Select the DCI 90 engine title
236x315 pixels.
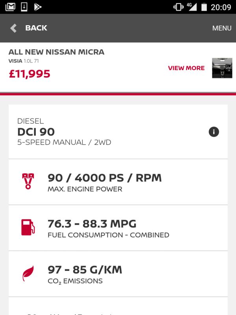pyautogui.click(x=36, y=132)
